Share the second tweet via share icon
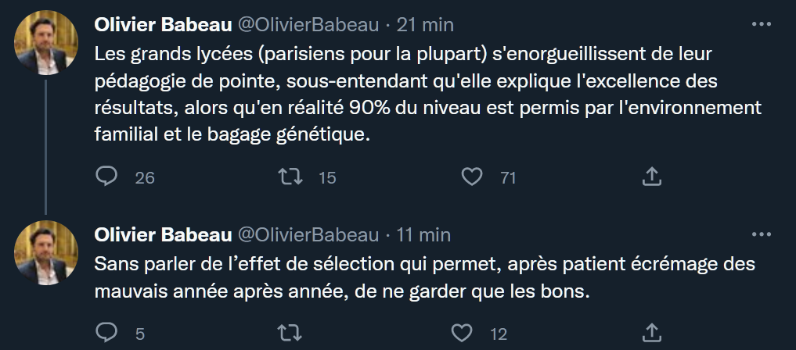The width and height of the screenshot is (796, 350). coord(651,334)
